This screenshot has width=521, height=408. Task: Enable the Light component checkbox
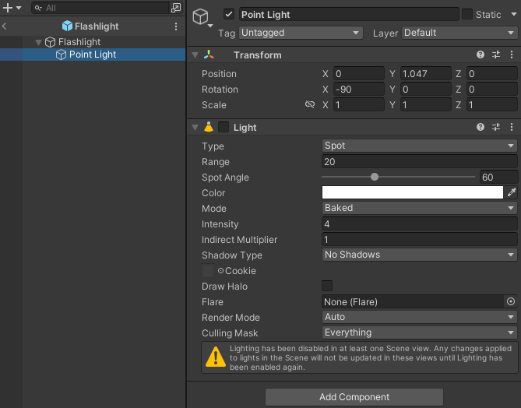click(224, 127)
